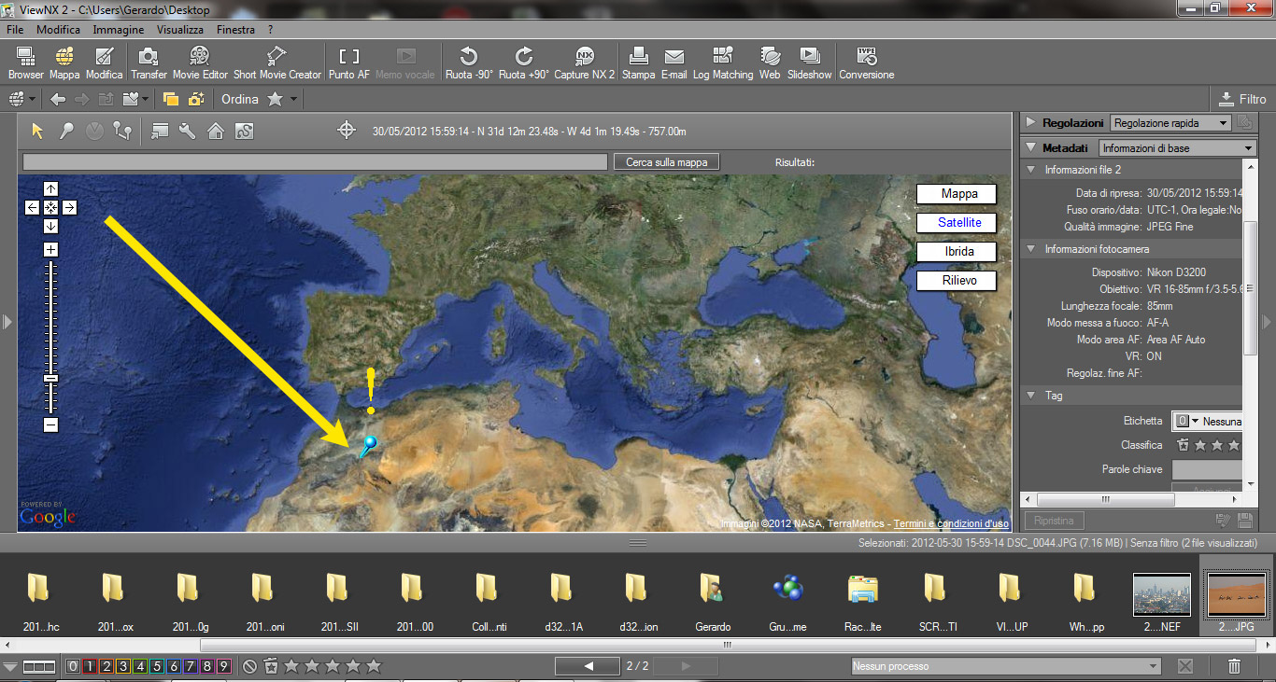Open the map wrench settings tool
1276x682 pixels.
click(x=187, y=131)
